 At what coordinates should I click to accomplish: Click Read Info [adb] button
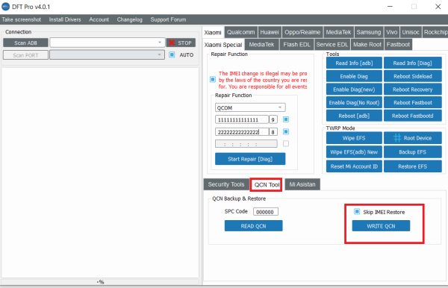point(354,63)
